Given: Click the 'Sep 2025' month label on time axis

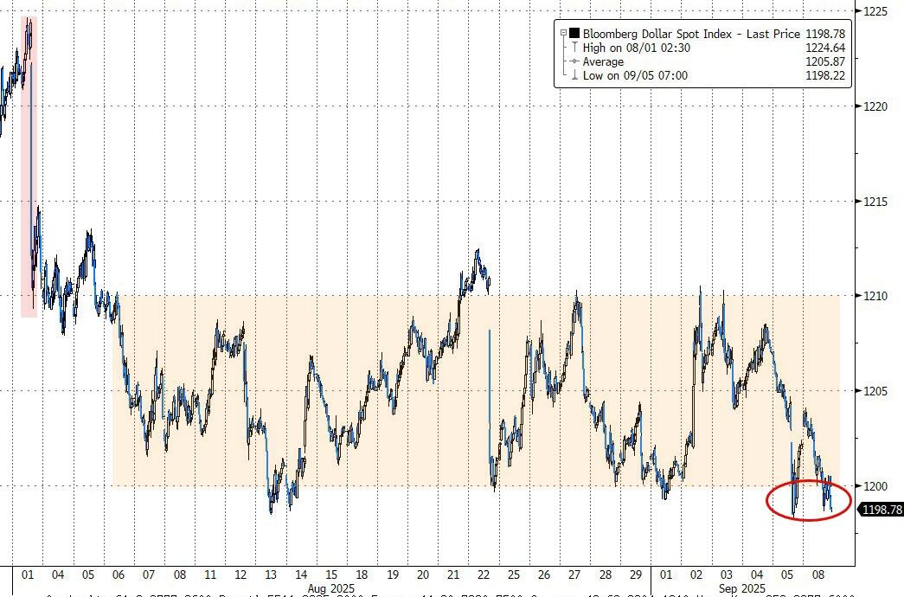Looking at the screenshot, I should [x=741, y=588].
